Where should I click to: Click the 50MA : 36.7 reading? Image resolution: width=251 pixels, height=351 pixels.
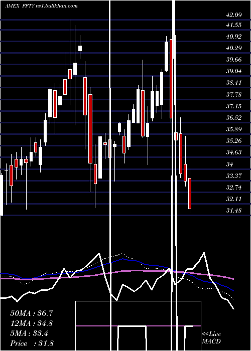point(32,313)
